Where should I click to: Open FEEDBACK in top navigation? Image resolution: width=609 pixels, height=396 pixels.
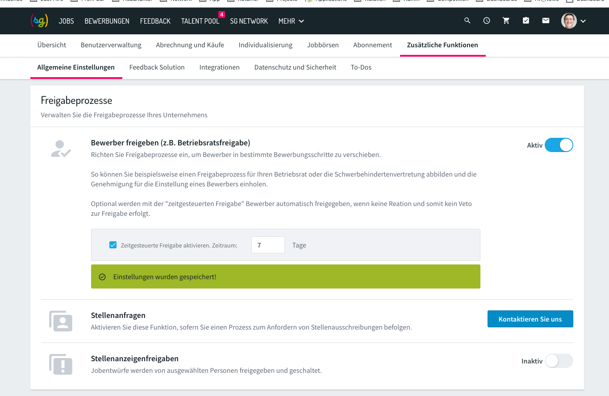[x=155, y=21]
